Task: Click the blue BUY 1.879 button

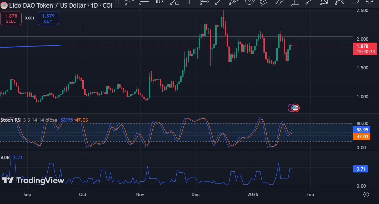Action: coord(48,18)
